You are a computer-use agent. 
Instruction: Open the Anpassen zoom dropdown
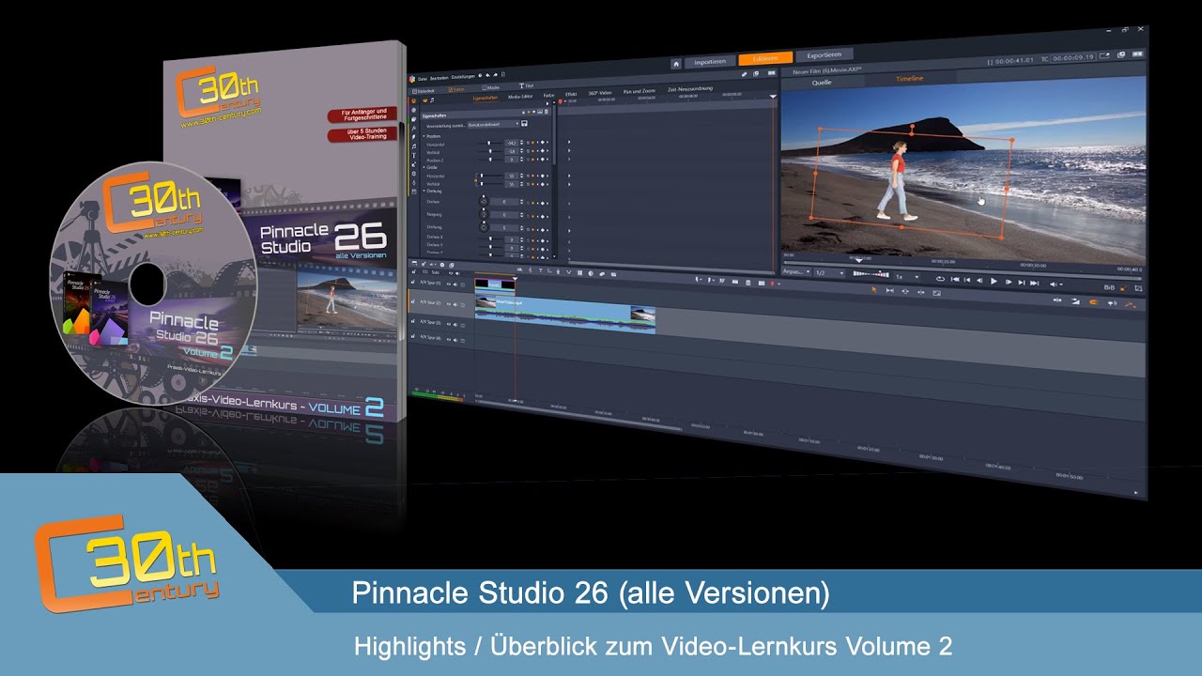tap(796, 271)
